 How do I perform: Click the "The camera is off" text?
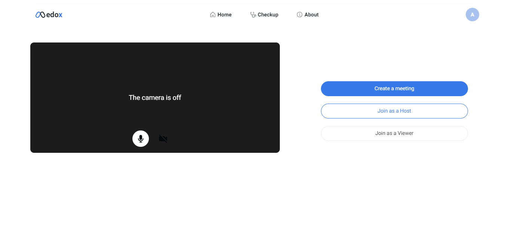click(155, 98)
